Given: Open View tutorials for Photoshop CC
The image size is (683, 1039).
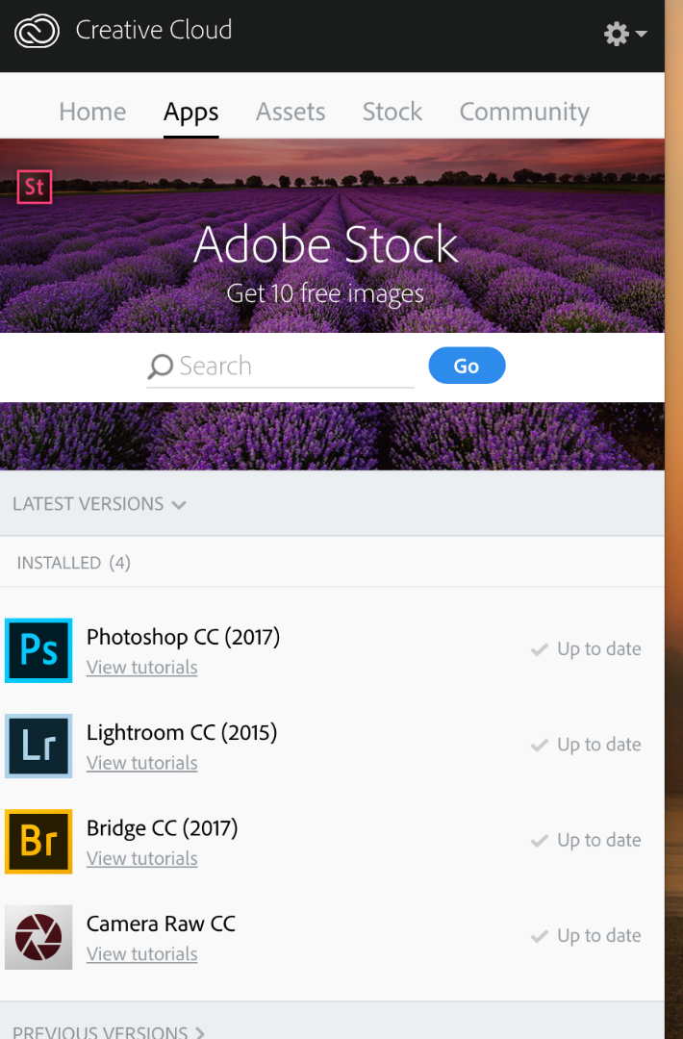Looking at the screenshot, I should (x=142, y=668).
